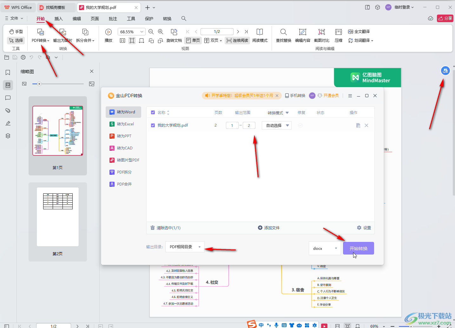Click page number 1/2 field in ribbon
Viewport: 455px width, 328px height.
click(217, 32)
